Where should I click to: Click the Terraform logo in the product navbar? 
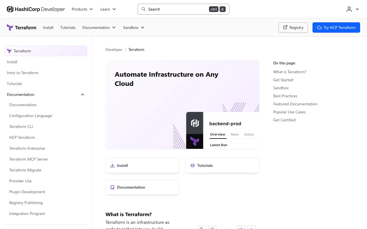click(22, 27)
